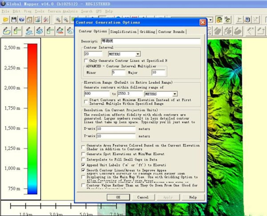Open the configuration tools icon

[x=46, y=19]
